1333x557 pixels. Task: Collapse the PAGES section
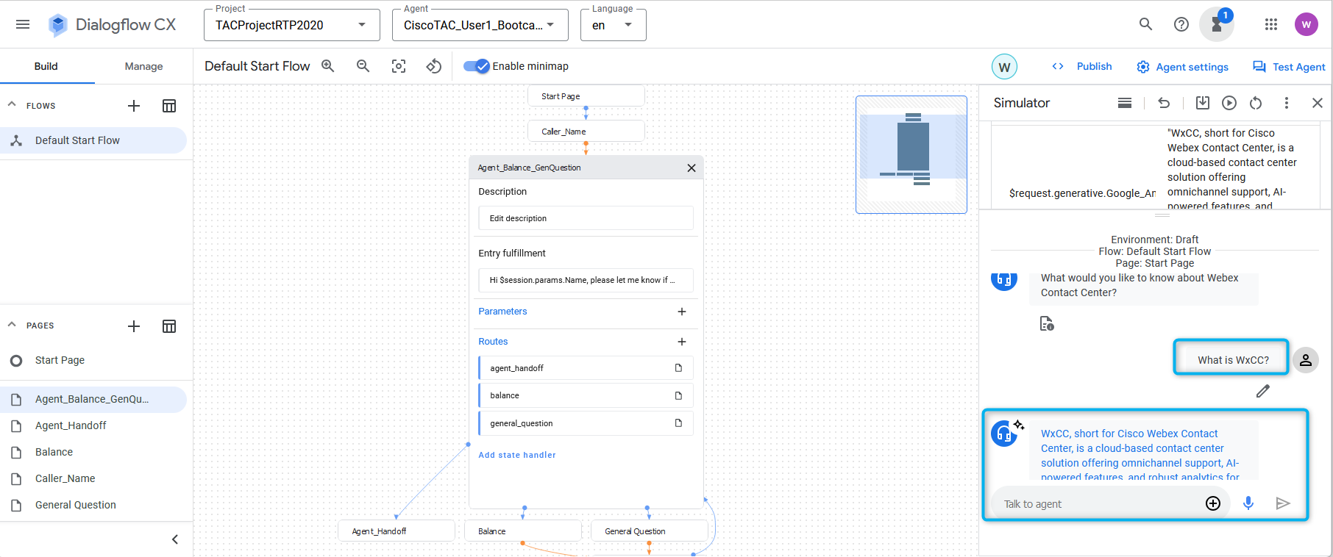click(12, 325)
